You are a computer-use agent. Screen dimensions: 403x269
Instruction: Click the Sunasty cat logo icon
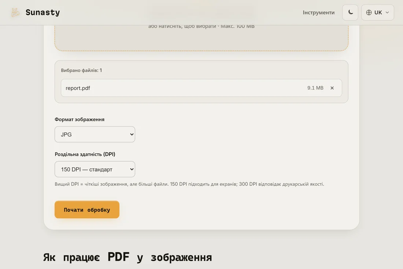click(x=15, y=12)
